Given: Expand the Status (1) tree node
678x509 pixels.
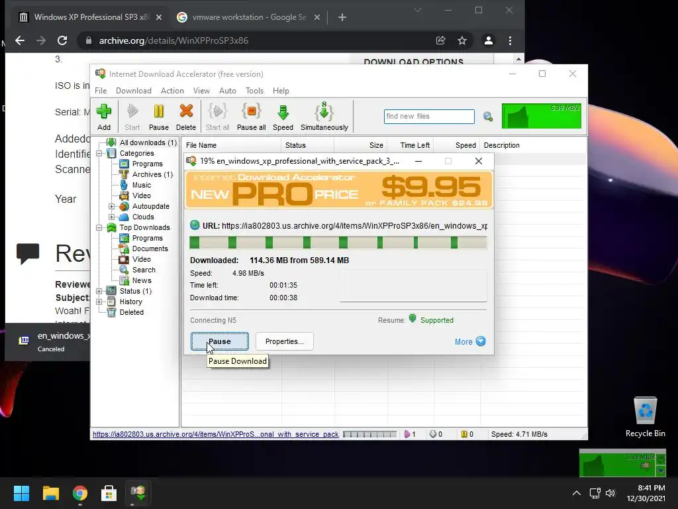Looking at the screenshot, I should coord(99,292).
